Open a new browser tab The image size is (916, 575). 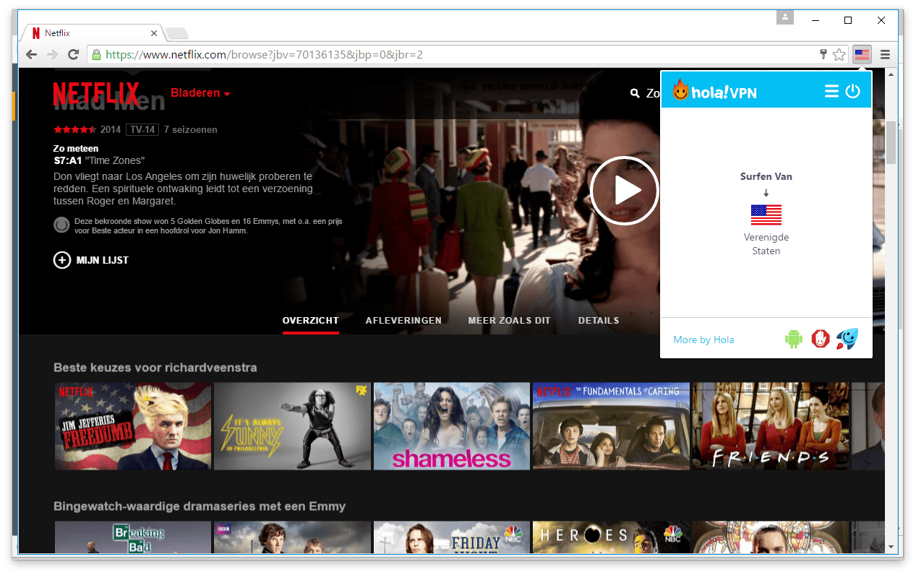pos(177,33)
